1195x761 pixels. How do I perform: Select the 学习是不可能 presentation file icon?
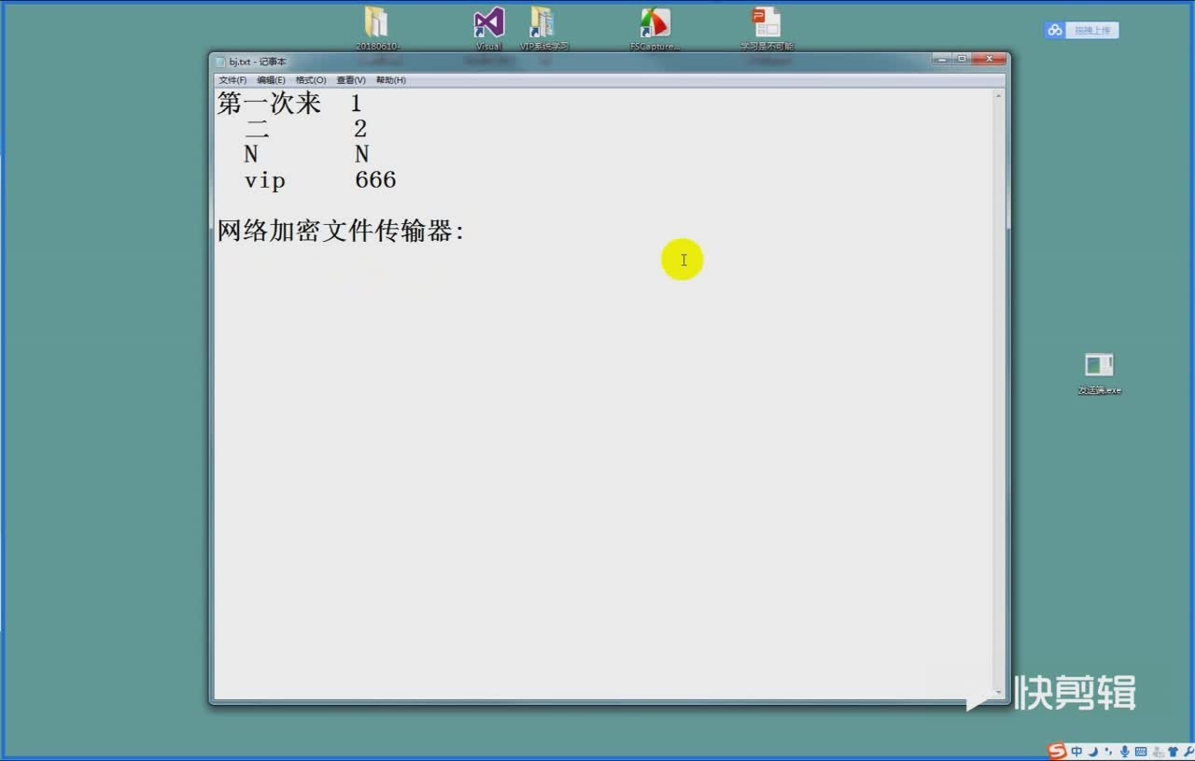click(x=766, y=28)
